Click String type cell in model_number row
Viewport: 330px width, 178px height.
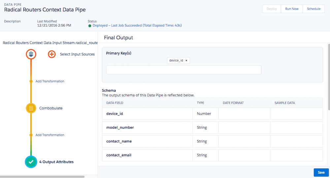[206, 128]
